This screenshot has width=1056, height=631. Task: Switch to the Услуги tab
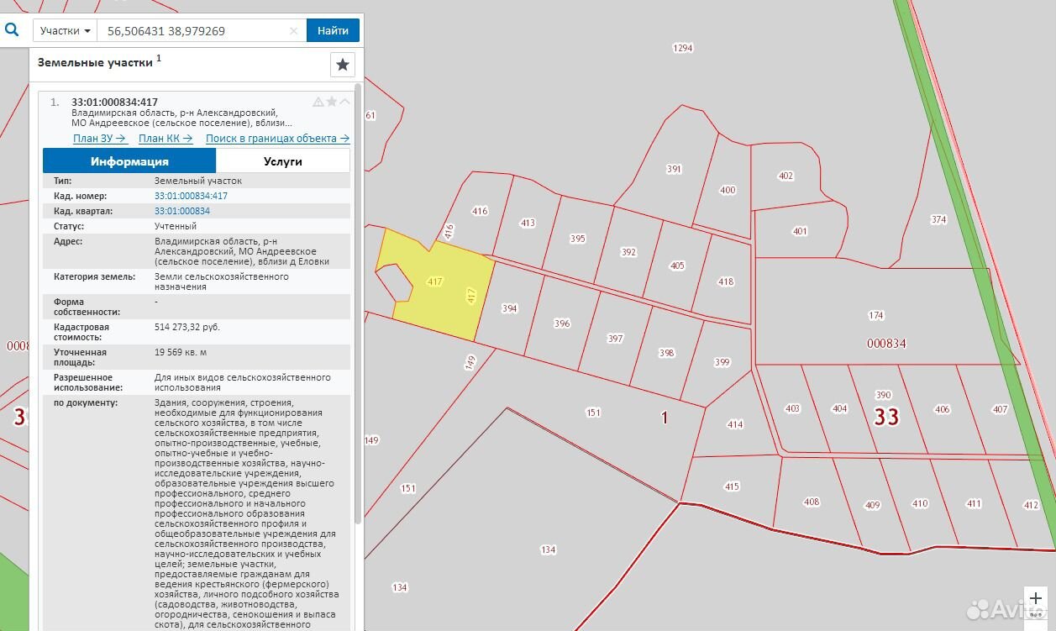click(282, 161)
